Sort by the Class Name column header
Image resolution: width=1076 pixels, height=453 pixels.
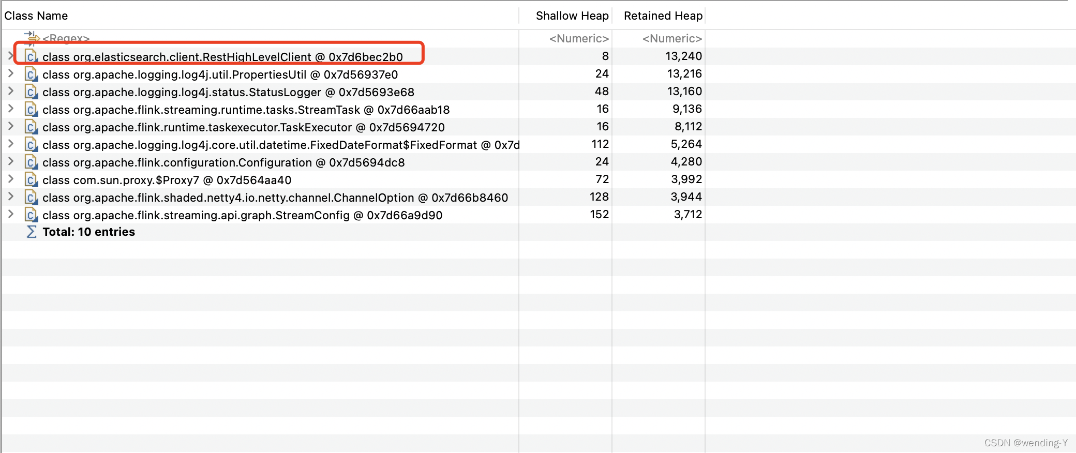(36, 16)
